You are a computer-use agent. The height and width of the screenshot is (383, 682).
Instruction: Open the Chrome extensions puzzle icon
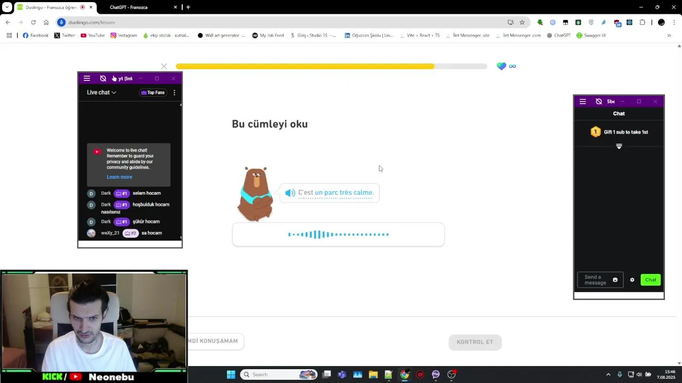pos(642,22)
